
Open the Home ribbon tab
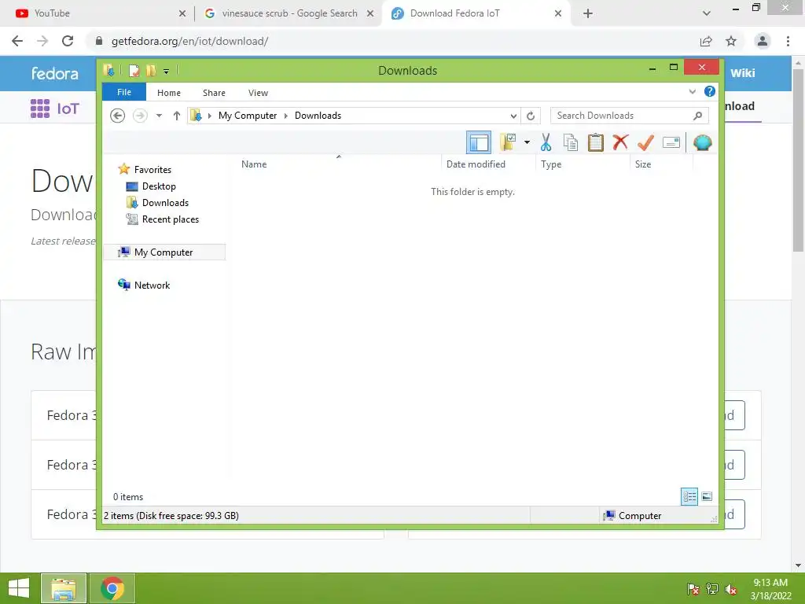point(169,93)
